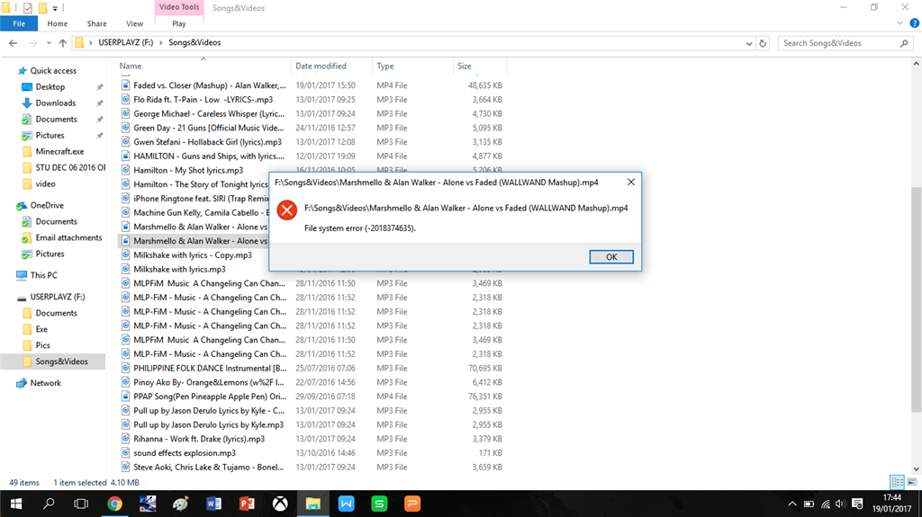The image size is (922, 517).
Task: Open taskbar search magnifier
Action: tap(49, 504)
